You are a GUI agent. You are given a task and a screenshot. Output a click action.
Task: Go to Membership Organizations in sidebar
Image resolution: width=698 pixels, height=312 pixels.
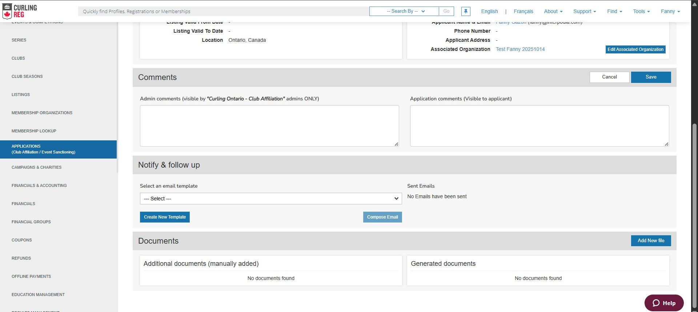(42, 113)
